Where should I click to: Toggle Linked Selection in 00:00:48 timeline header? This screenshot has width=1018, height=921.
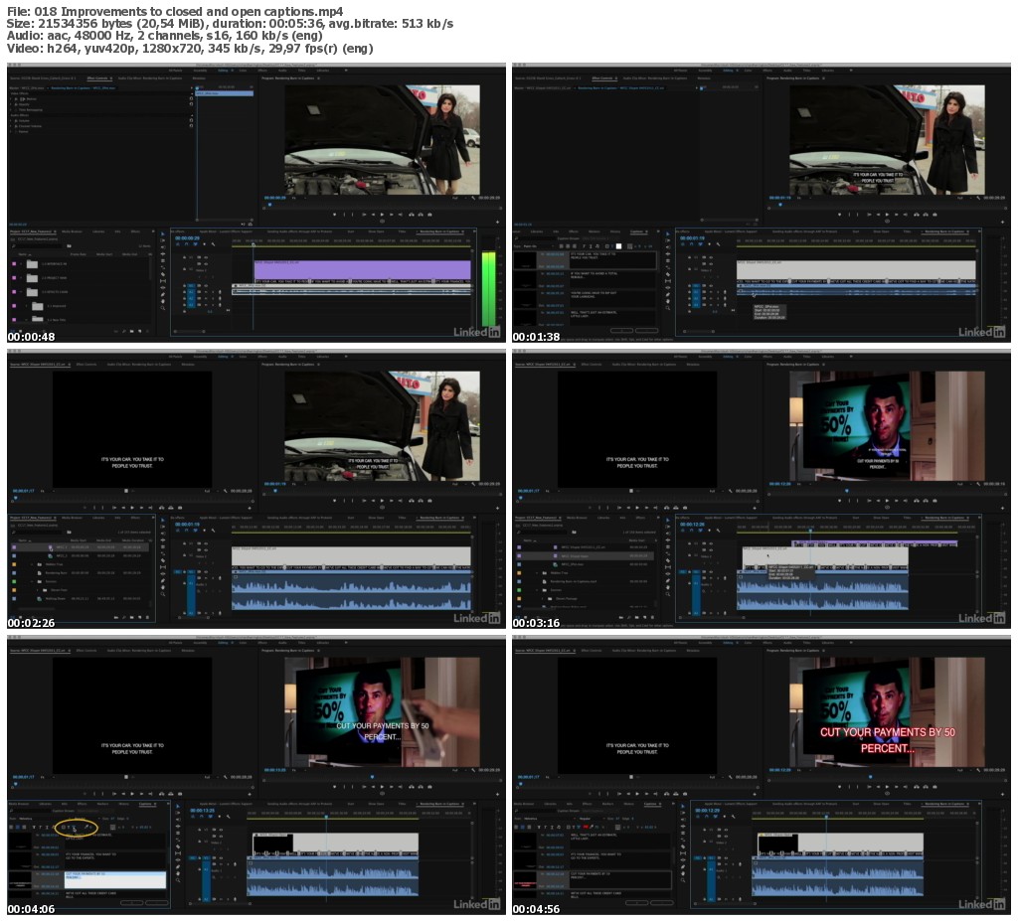tap(196, 244)
